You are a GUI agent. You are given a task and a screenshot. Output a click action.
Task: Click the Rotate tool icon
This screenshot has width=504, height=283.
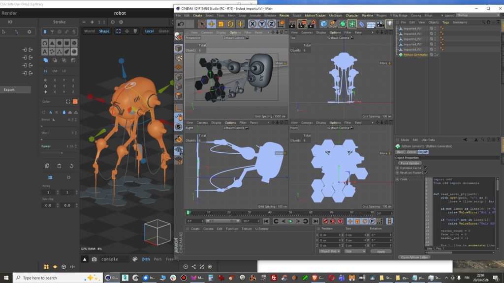point(231,24)
